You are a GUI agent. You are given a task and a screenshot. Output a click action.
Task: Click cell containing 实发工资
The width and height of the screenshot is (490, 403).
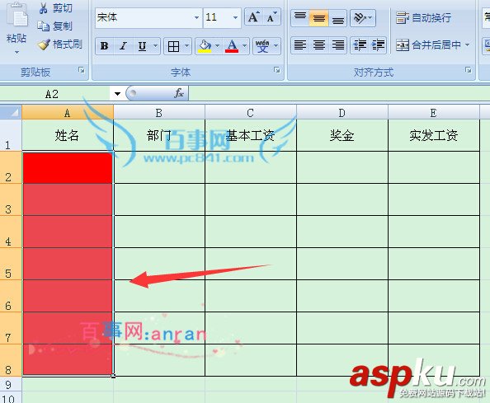click(434, 135)
